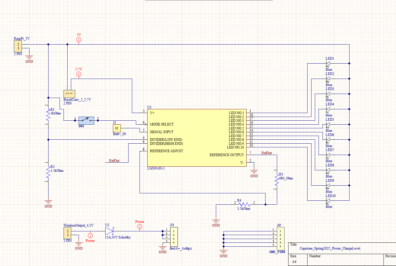Screen dimensions: 396x266
Task: Click the A4 sheet size value
Action: click(294, 262)
